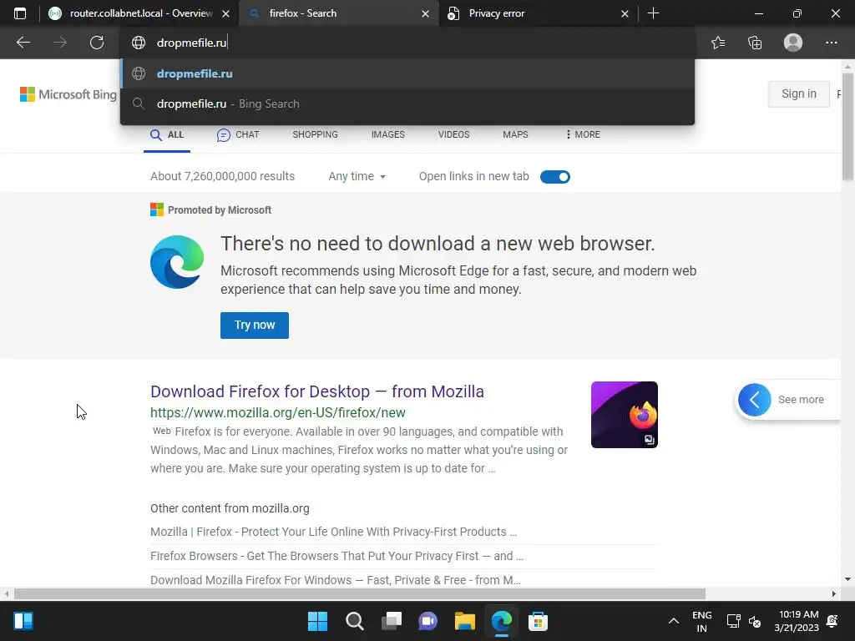This screenshot has width=855, height=641.
Task: Open a new browser tab
Action: click(653, 13)
